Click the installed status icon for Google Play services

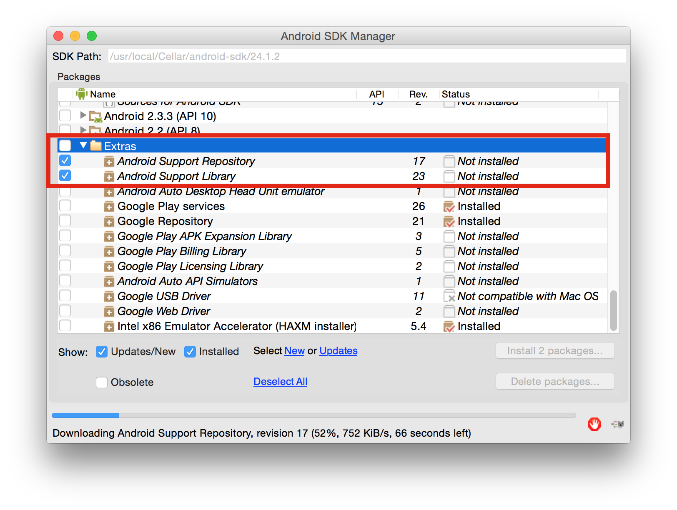449,206
